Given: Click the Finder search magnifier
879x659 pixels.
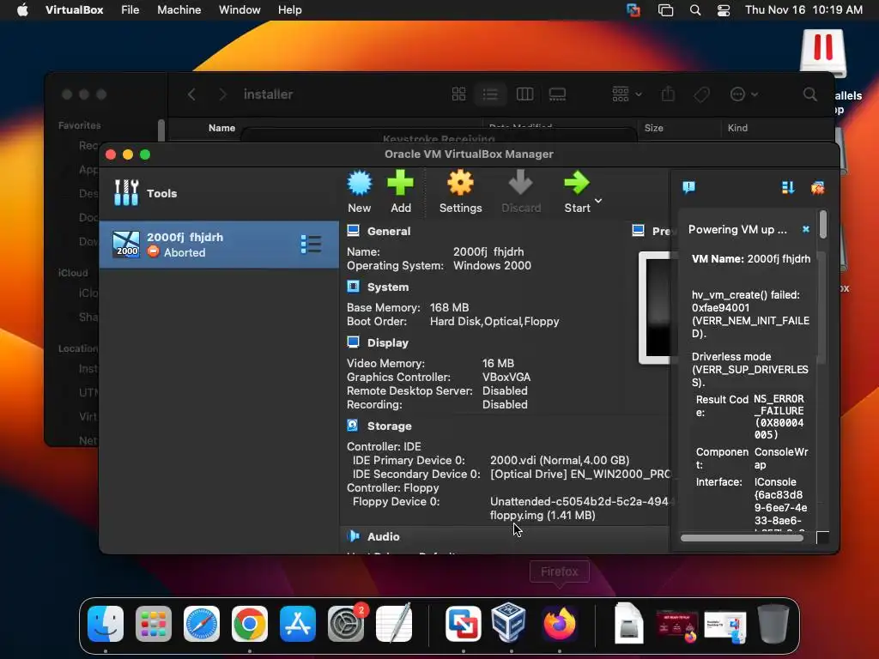Looking at the screenshot, I should click(x=810, y=94).
